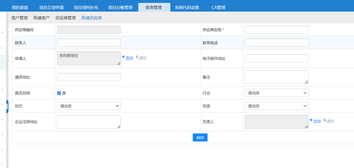Open 项目资料补充 tab
The width and height of the screenshot is (354, 168).
click(x=86, y=8)
